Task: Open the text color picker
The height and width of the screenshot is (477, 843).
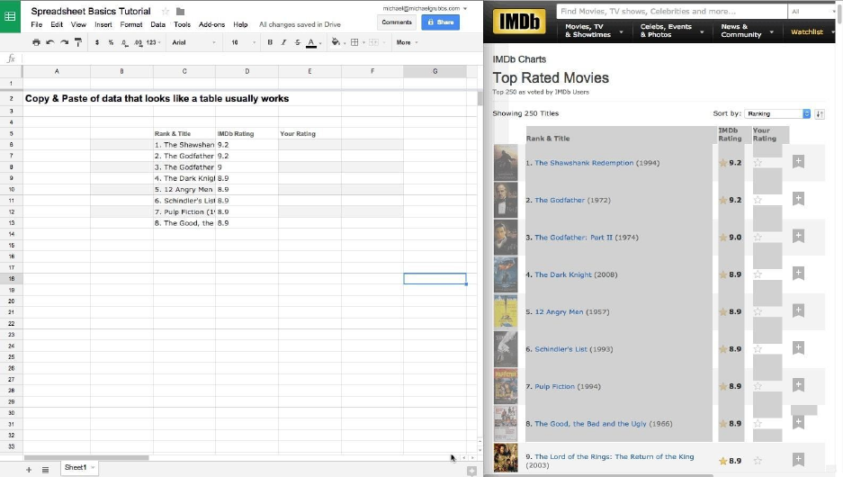Action: (x=311, y=42)
